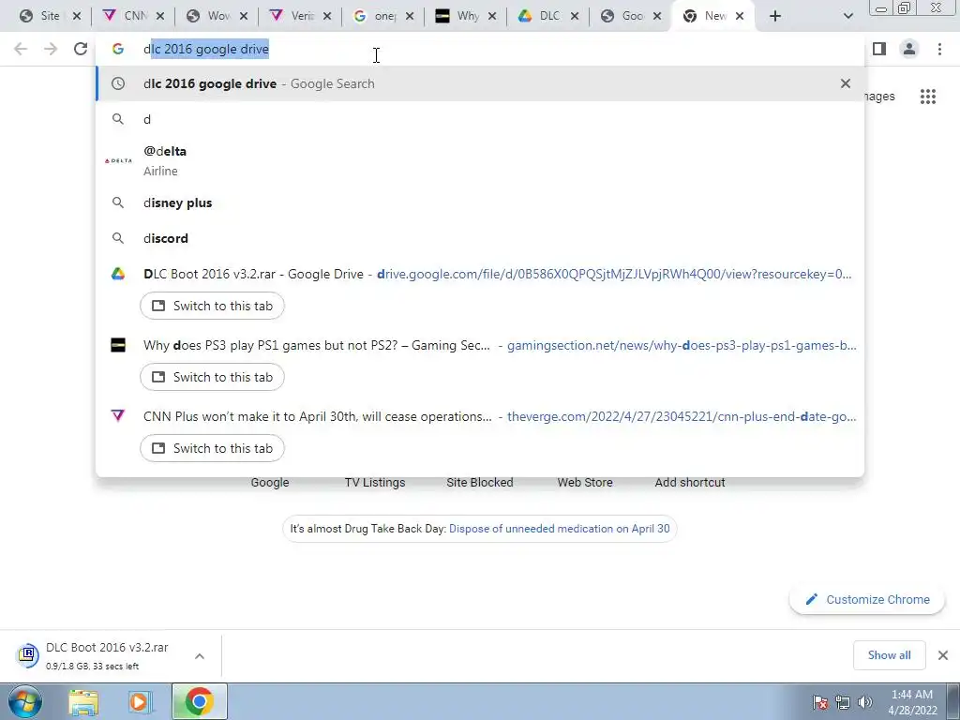This screenshot has height=720, width=960.
Task: Select dlc 2016 google drive Google Search suggestion
Action: tap(480, 83)
